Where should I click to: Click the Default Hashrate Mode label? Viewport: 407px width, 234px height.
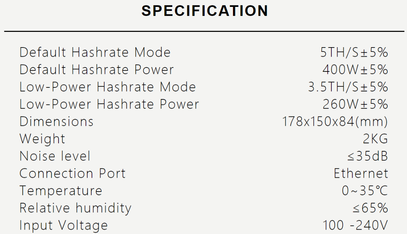(x=95, y=53)
